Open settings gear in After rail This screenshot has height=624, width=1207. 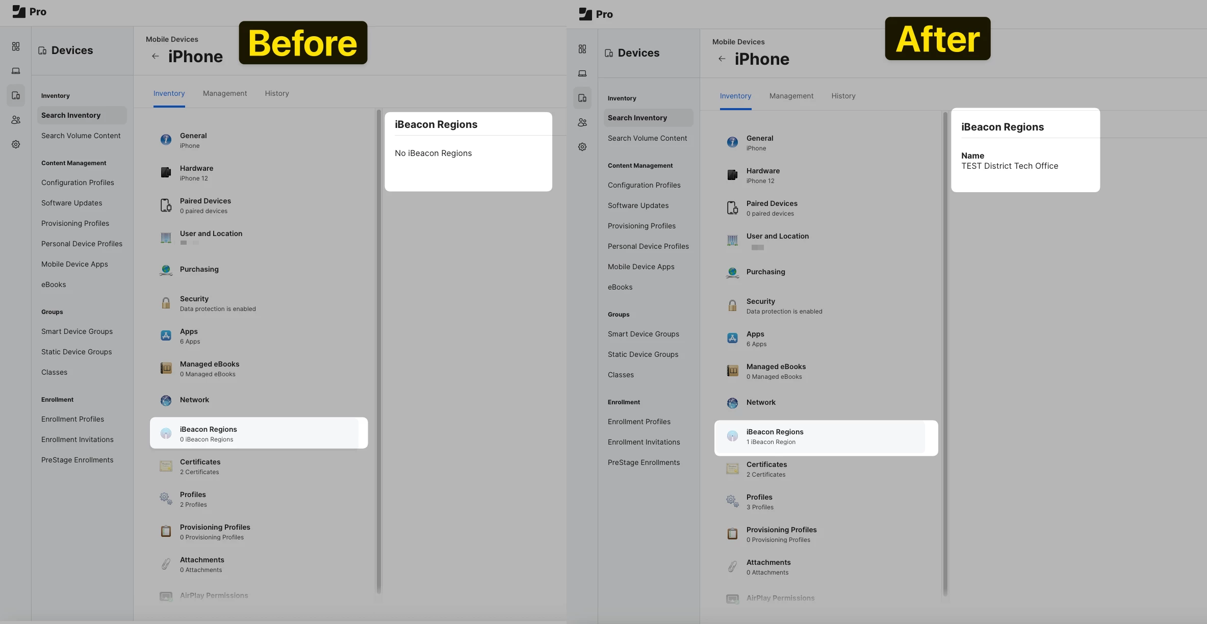tap(582, 147)
